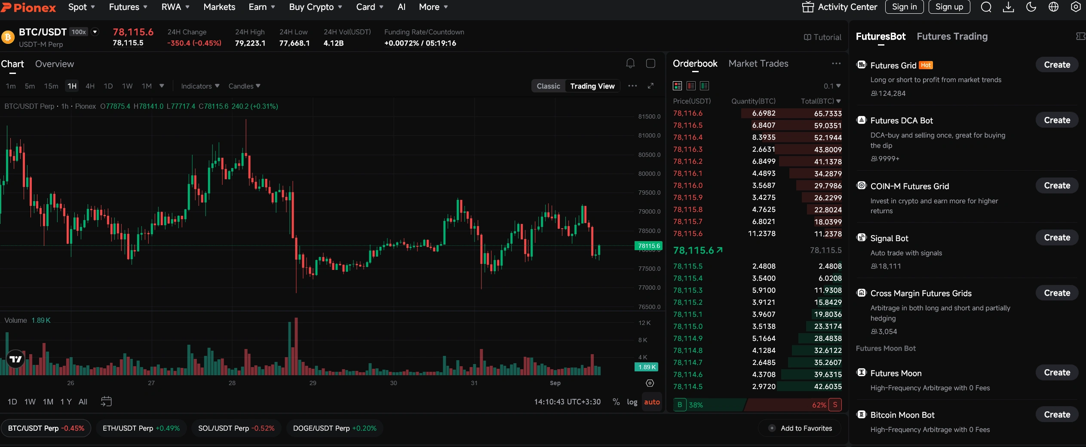The image size is (1086, 447).
Task: Open the orderbook 0.1 precision dropdown
Action: (832, 86)
